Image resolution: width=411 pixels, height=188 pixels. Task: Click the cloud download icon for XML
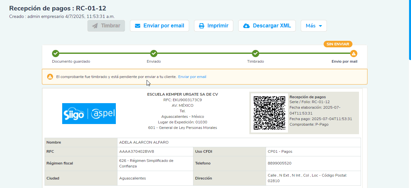tap(246, 26)
